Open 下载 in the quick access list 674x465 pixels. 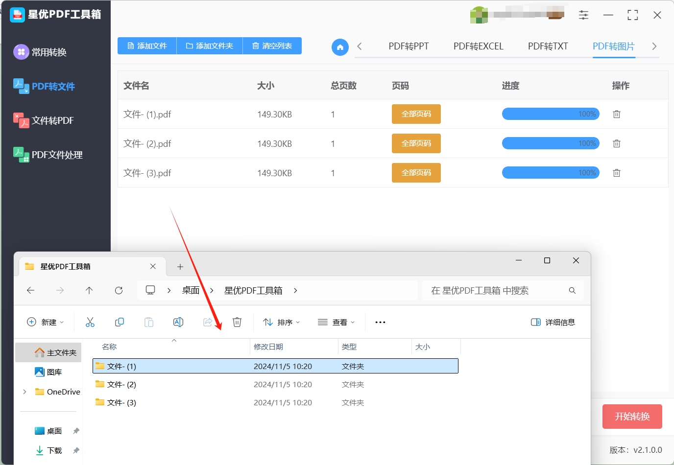click(48, 450)
